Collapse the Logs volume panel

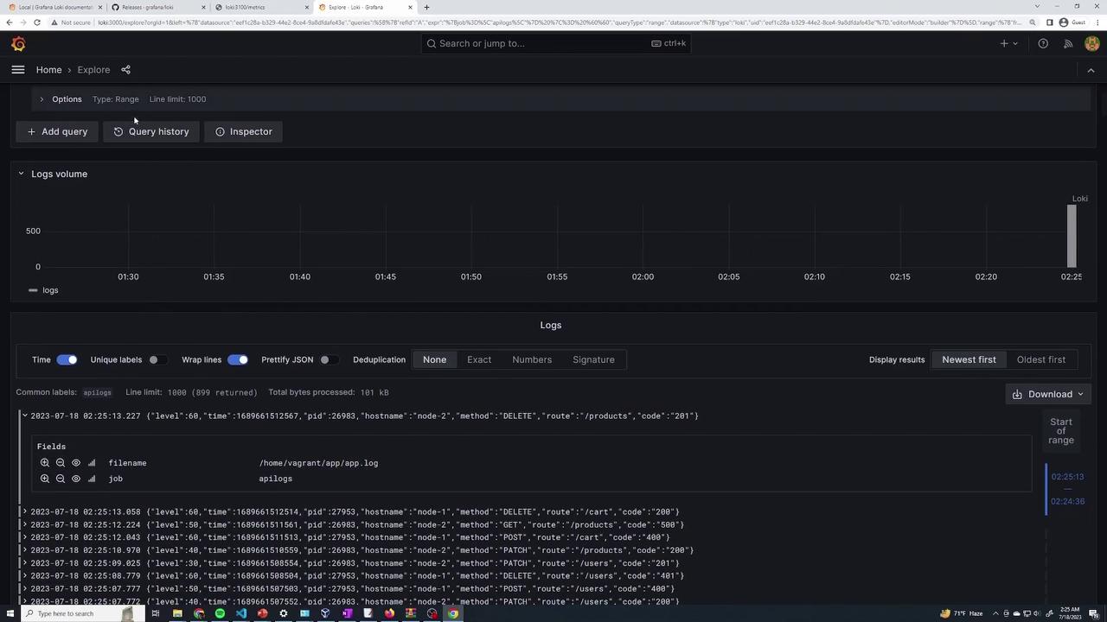[x=21, y=174]
